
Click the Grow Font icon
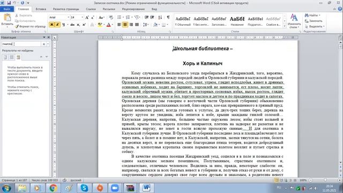pos(87,17)
